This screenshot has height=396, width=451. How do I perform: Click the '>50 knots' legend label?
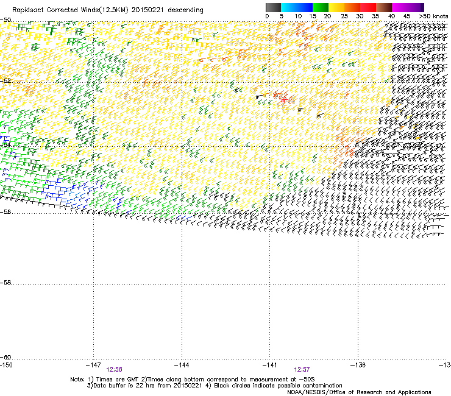pyautogui.click(x=433, y=16)
